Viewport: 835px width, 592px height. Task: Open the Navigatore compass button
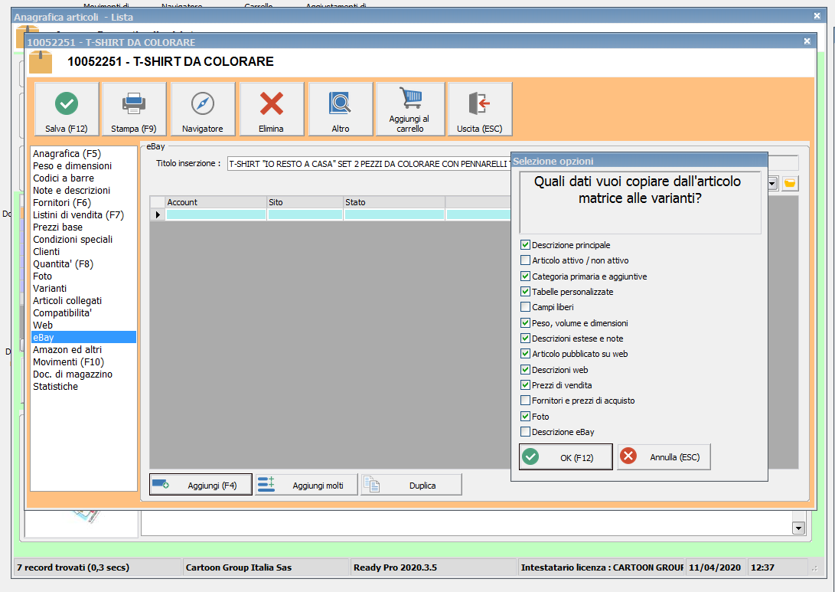point(202,109)
